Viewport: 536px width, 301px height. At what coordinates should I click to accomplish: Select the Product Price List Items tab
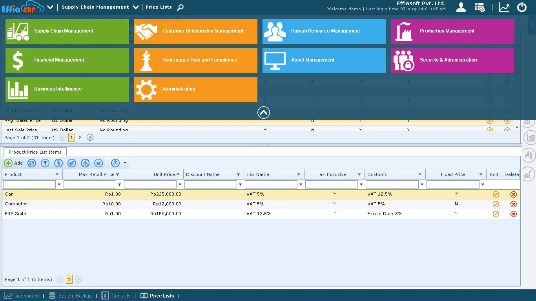pyautogui.click(x=35, y=152)
